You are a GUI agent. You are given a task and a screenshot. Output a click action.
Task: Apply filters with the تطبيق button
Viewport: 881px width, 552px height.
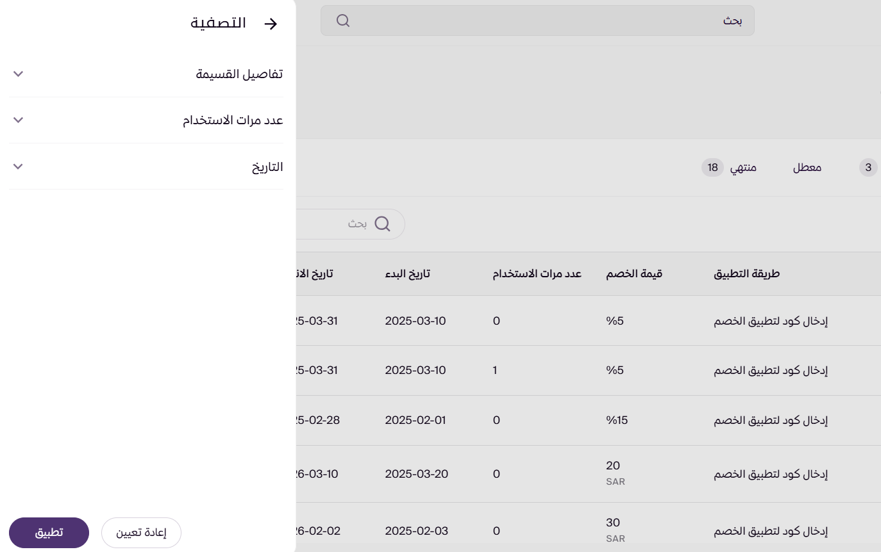(x=49, y=533)
